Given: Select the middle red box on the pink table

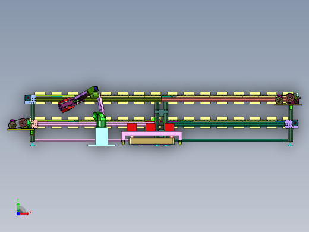Looking at the screenshot, I should coord(150,127).
